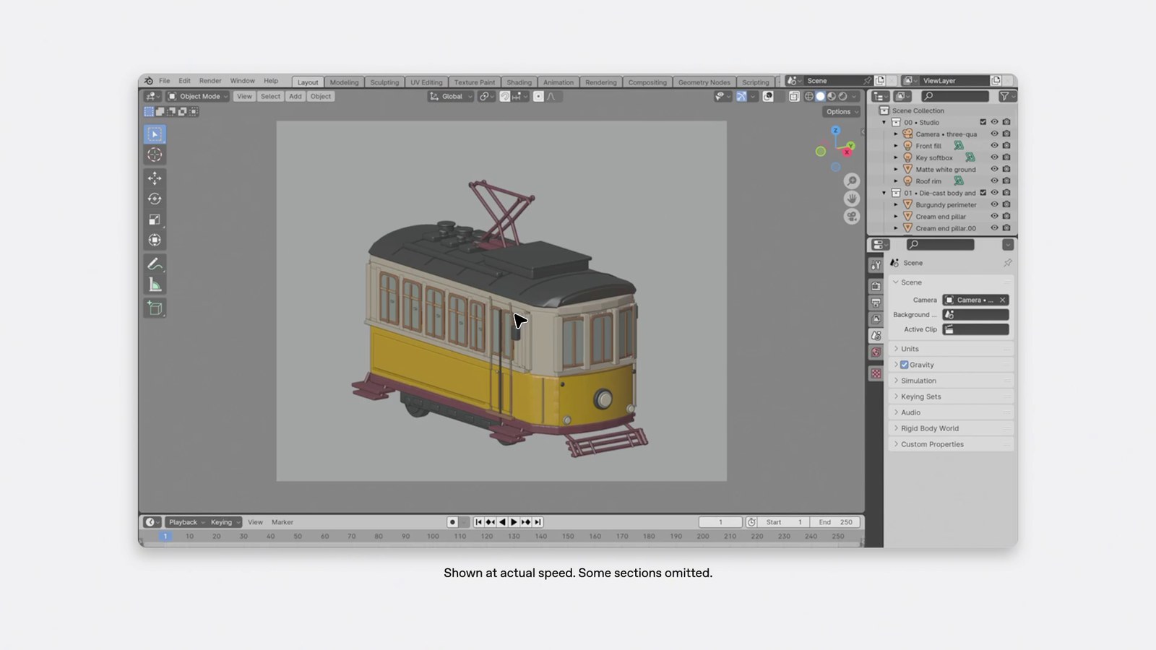Exclude the 00 Studio collection checkbox
The height and width of the screenshot is (650, 1156).
[x=983, y=122]
